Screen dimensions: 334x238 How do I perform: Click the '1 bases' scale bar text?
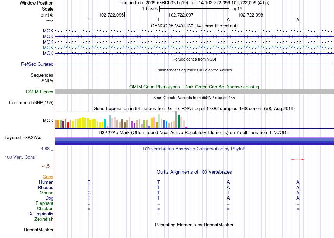tap(150, 9)
